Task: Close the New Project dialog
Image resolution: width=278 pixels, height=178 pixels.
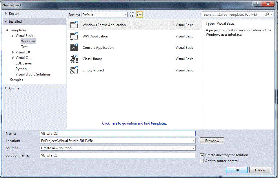Action: pyautogui.click(x=268, y=3)
